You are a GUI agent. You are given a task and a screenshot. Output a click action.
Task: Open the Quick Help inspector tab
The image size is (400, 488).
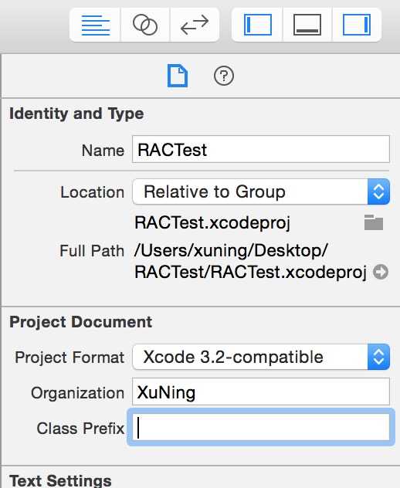pyautogui.click(x=224, y=76)
